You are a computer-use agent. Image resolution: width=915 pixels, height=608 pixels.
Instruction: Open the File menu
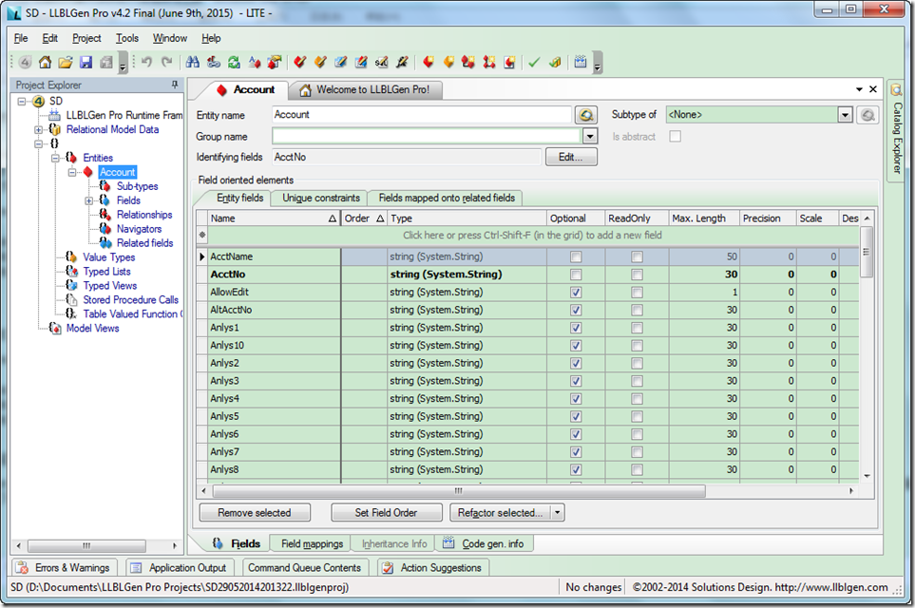tap(21, 38)
